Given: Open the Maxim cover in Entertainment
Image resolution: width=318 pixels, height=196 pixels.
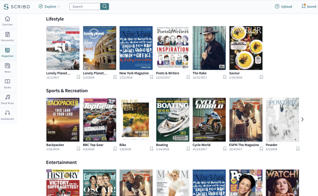Looking at the screenshot, I should 173,183.
